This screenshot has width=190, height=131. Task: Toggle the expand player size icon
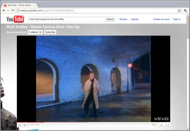pyautogui.click(x=161, y=125)
